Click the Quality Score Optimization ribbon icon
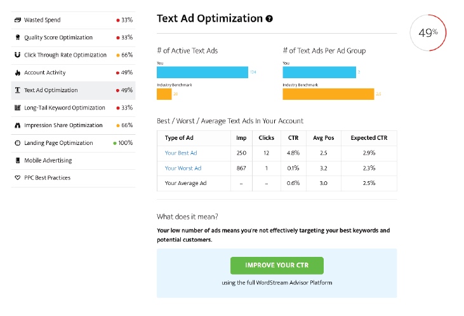 [x=18, y=38]
